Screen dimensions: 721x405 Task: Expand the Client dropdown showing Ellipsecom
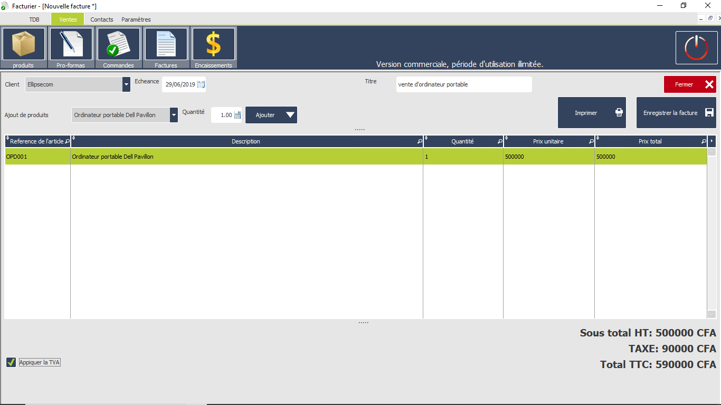click(x=126, y=84)
